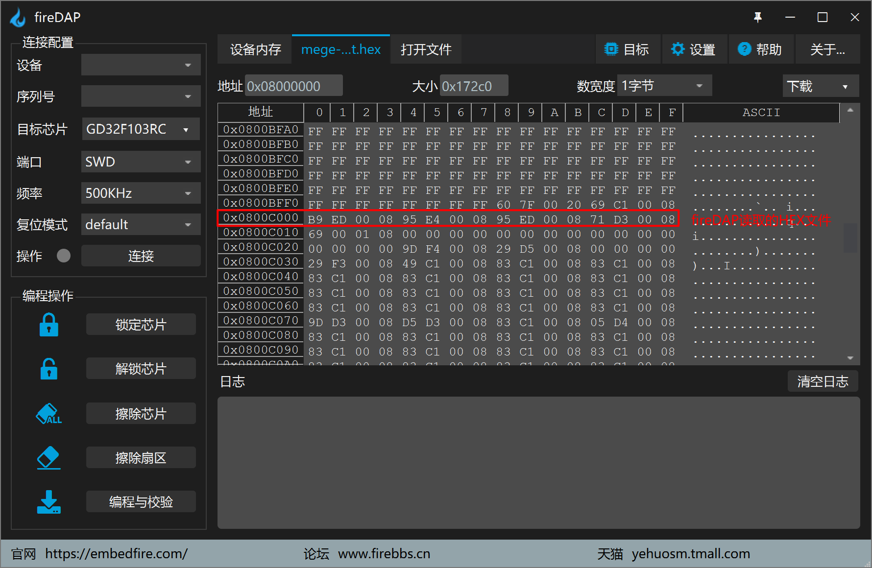Click the fireDAP flame logo icon
Viewport: 872px width, 568px height.
tap(18, 18)
